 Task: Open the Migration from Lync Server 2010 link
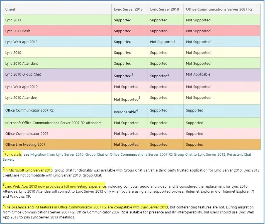[141, 155]
